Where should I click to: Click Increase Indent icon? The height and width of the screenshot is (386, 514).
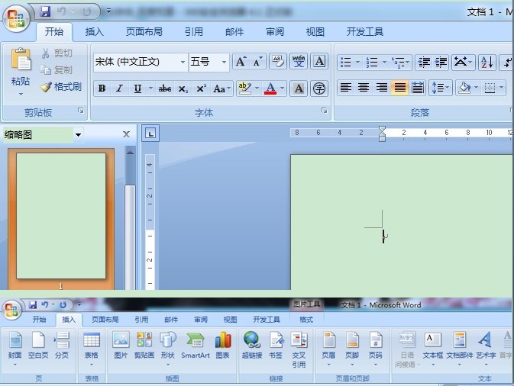click(x=441, y=62)
